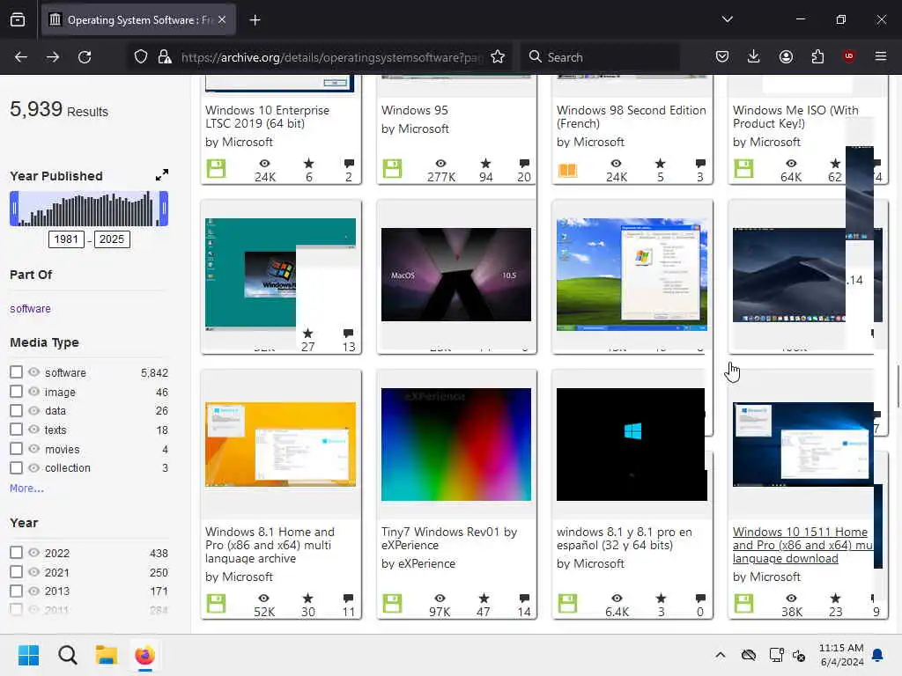Open Firefox View from the tab bar
Image resolution: width=902 pixels, height=676 pixels.
(18, 20)
